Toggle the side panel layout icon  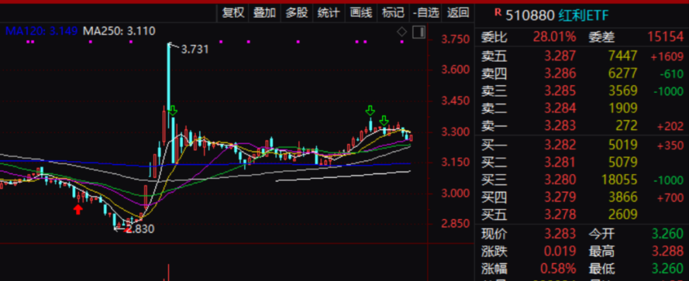[x=419, y=32]
